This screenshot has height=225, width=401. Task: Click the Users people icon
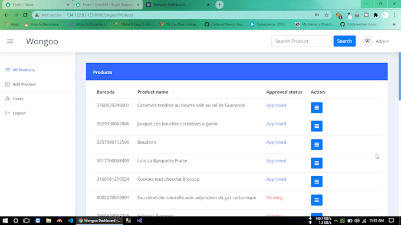point(8,98)
